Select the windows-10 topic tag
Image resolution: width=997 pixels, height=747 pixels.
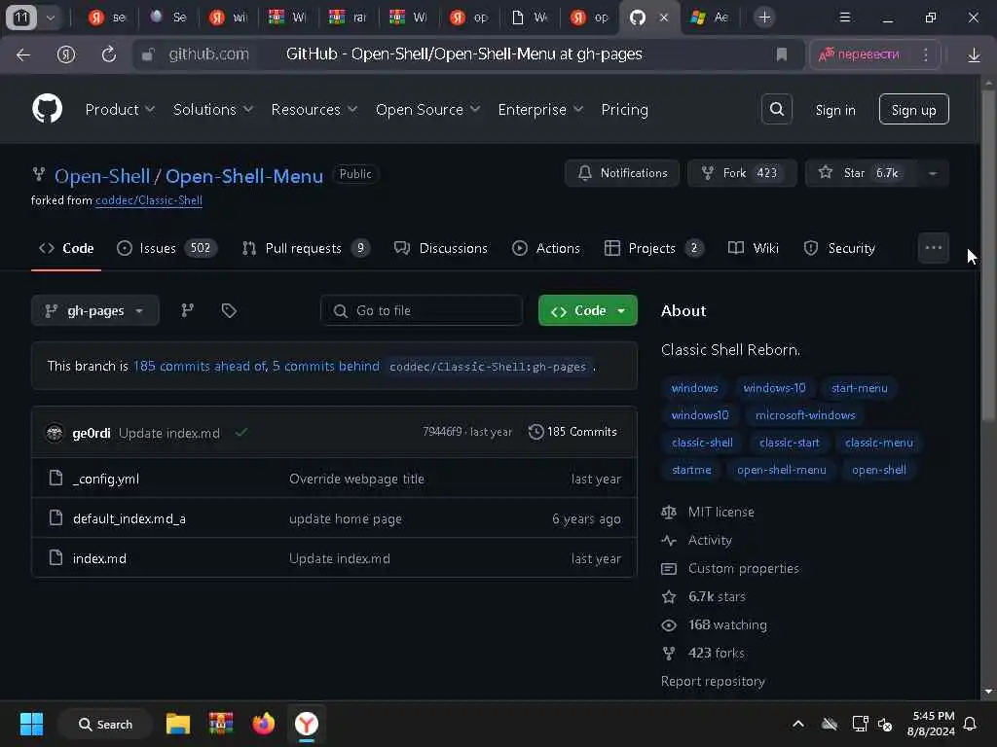pos(774,387)
